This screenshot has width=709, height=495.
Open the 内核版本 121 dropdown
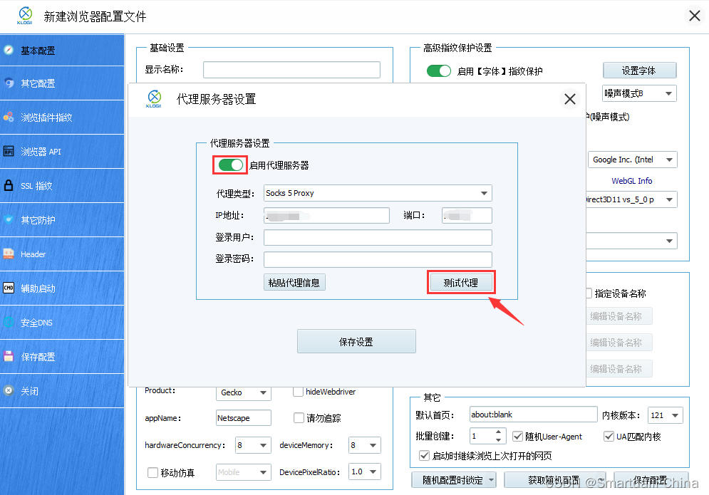(x=665, y=415)
